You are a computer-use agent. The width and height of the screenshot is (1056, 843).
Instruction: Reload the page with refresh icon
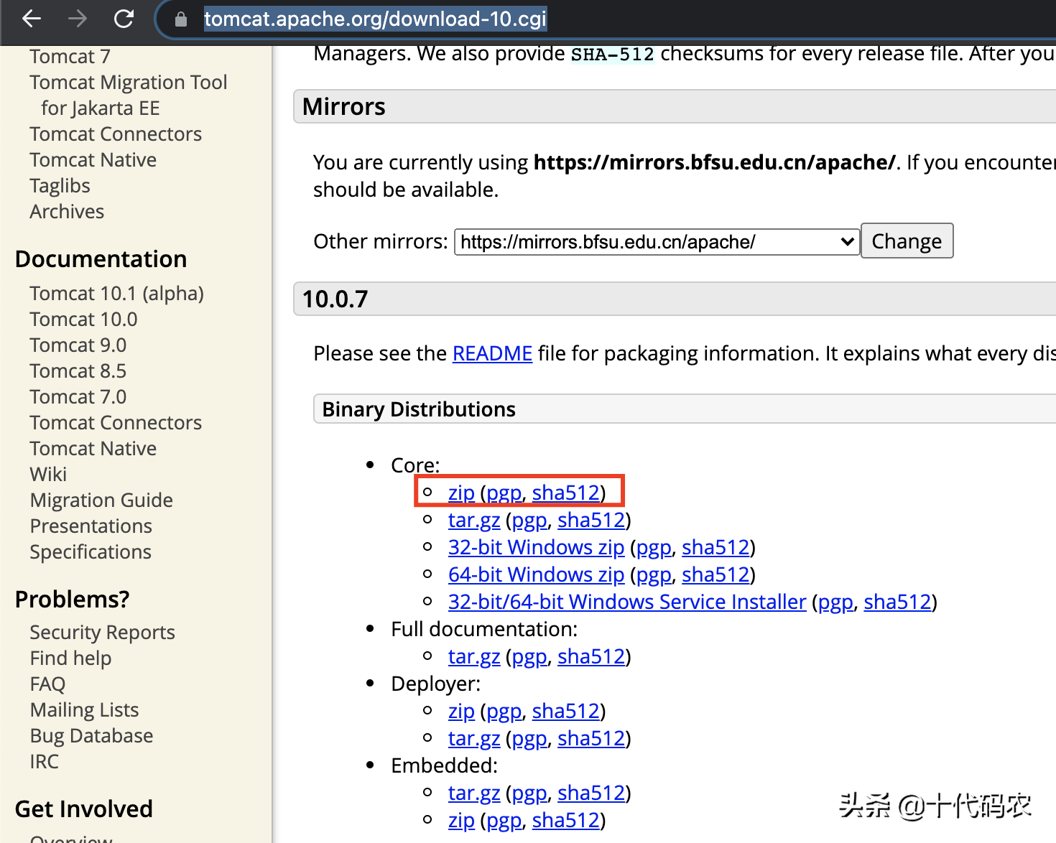point(124,19)
